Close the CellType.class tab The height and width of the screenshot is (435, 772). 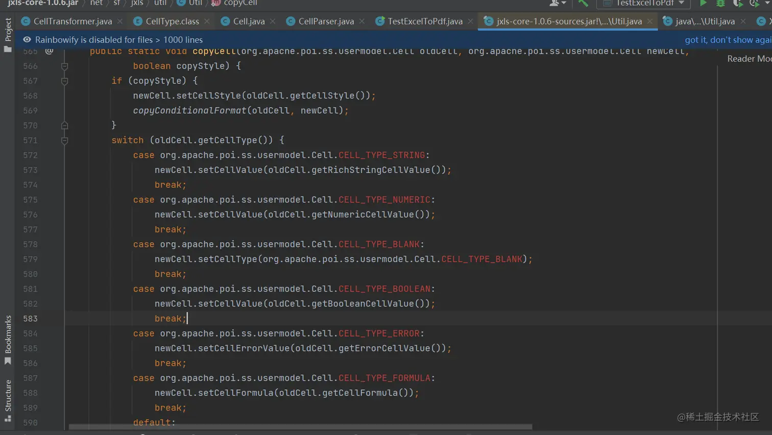click(x=207, y=21)
